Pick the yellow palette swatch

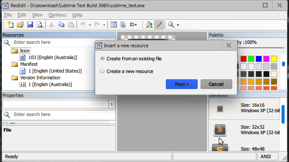pyautogui.click(x=274, y=59)
